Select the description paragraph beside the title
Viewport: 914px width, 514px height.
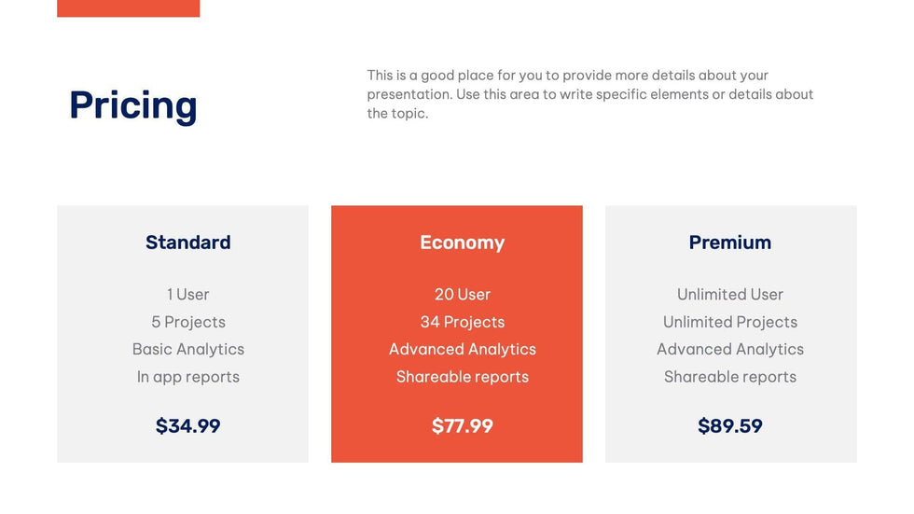(589, 94)
